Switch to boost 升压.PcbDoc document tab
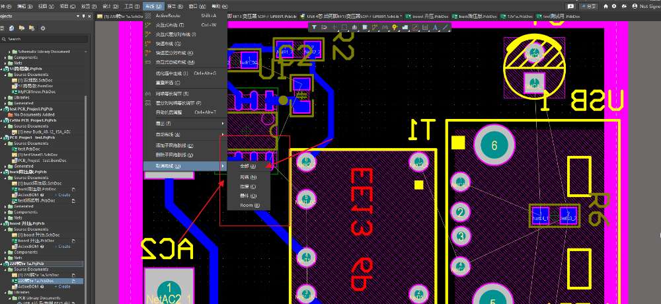Viewport: 661px width, 304px height. point(427,17)
